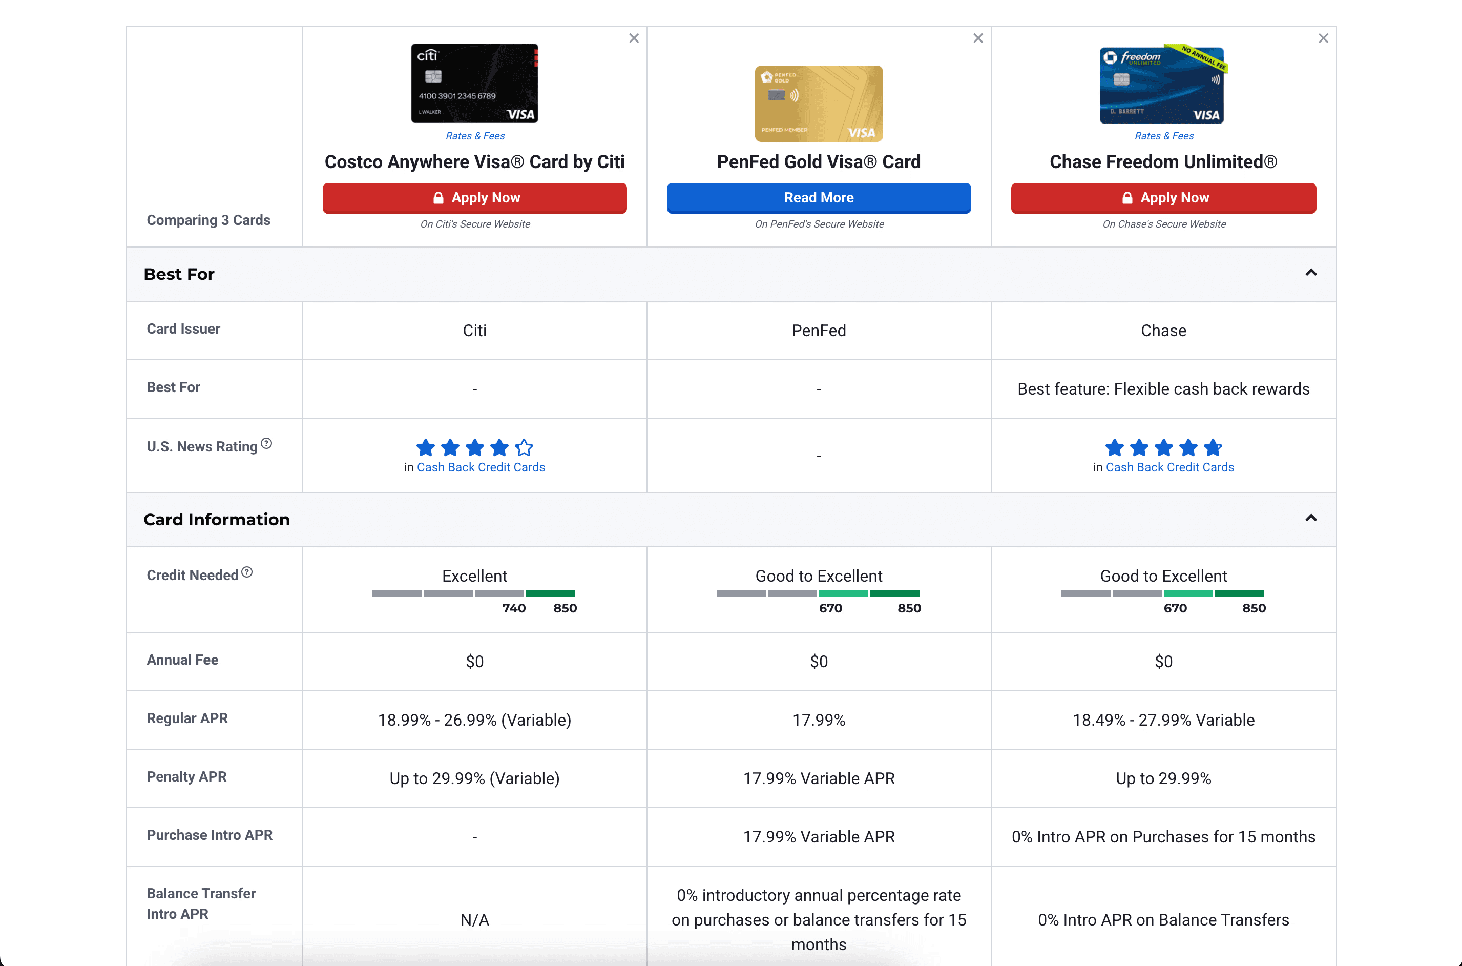Click Chase Freedom five-star rating
Viewport: 1462px width, 966px height.
coord(1163,447)
